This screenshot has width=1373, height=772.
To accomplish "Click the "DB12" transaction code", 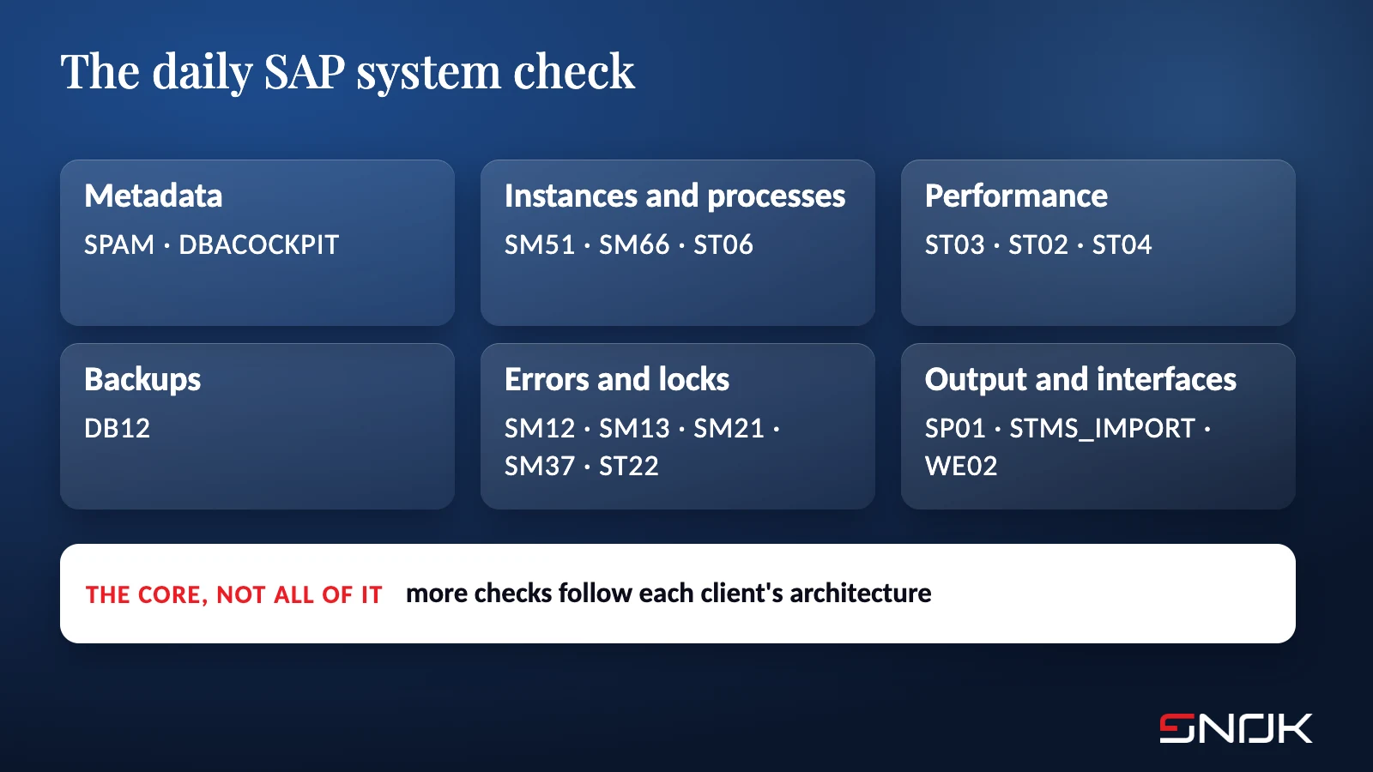I will 117,428.
